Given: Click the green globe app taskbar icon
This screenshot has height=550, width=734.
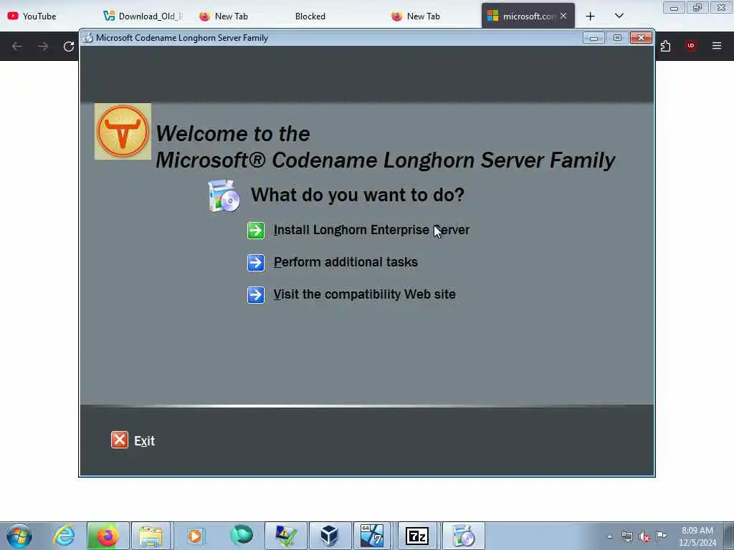Looking at the screenshot, I should pos(242,535).
